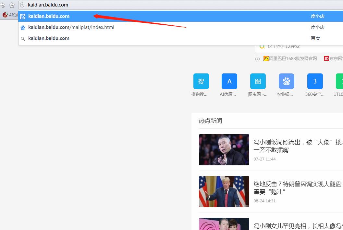Viewport: 343px width, 230px height.
Task: Open the 京东 JD quick link
Action: (x=333, y=58)
